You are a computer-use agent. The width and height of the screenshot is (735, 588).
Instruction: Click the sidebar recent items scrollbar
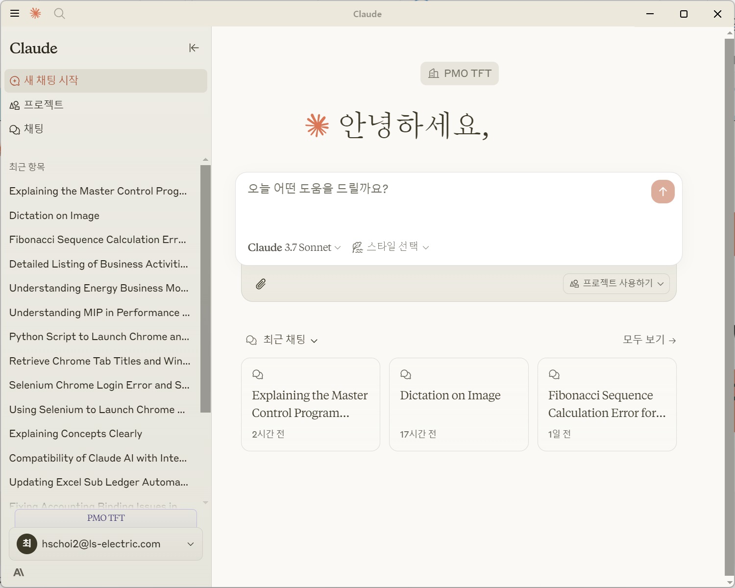coord(205,289)
